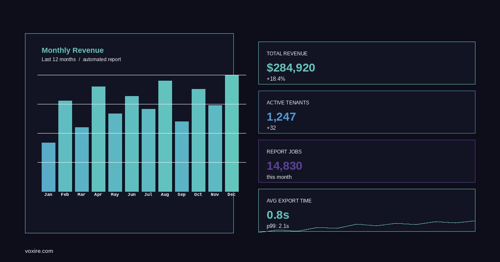Image resolution: width=500 pixels, height=262 pixels.
Task: Click the Nov axis label
Action: [x=215, y=195]
